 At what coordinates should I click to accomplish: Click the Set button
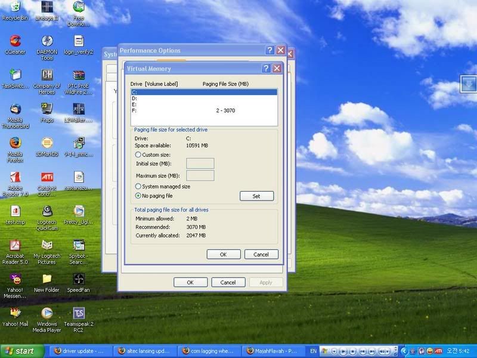coord(256,196)
